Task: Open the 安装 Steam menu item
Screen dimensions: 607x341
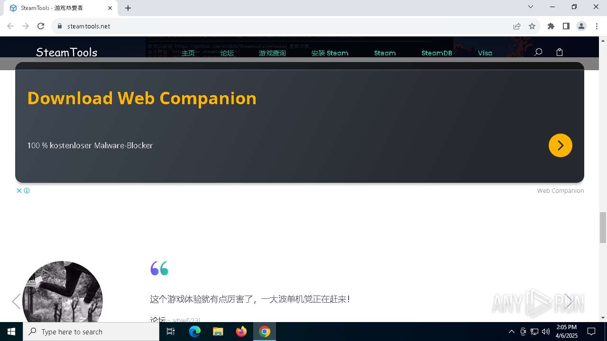Action: click(330, 53)
